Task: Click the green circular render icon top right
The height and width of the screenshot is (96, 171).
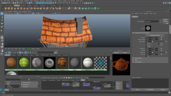Action: 93,3
